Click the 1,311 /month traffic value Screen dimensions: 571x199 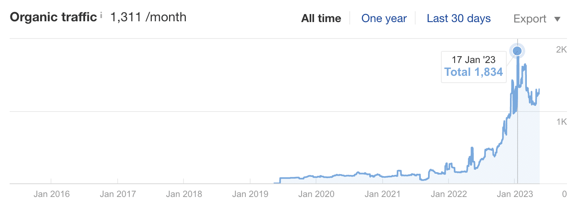pos(148,17)
